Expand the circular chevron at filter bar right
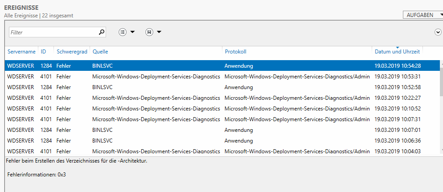Viewport: 443px width, 192px height. (438, 32)
